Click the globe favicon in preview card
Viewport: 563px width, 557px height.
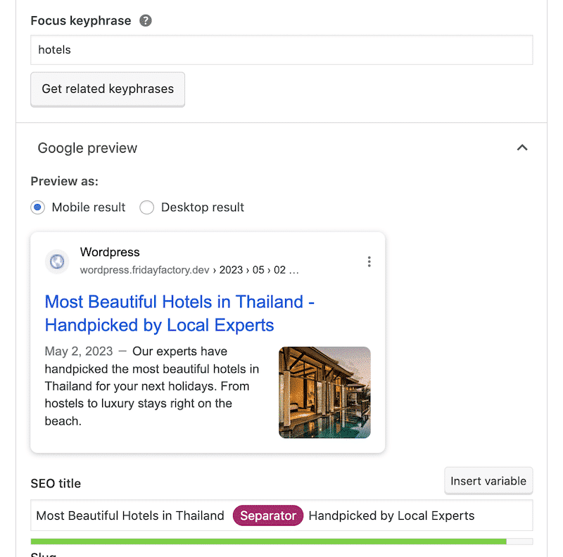[57, 262]
